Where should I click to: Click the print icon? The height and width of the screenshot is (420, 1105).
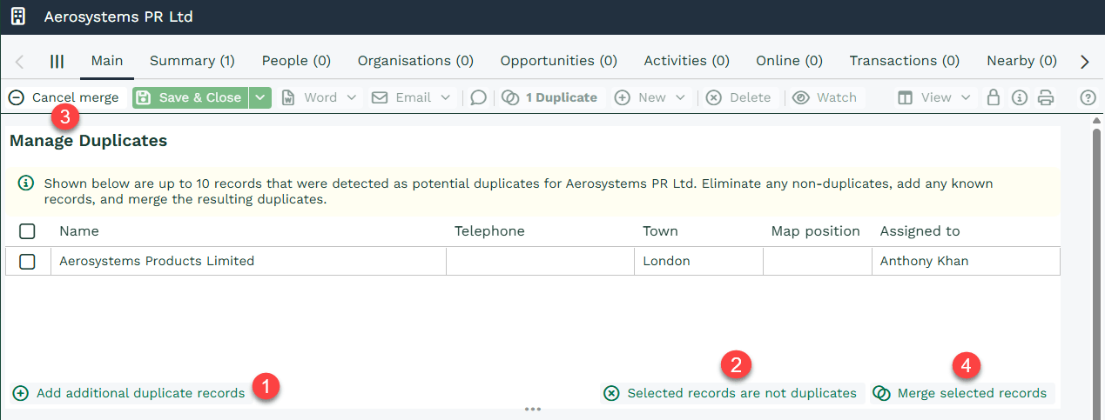tap(1046, 97)
